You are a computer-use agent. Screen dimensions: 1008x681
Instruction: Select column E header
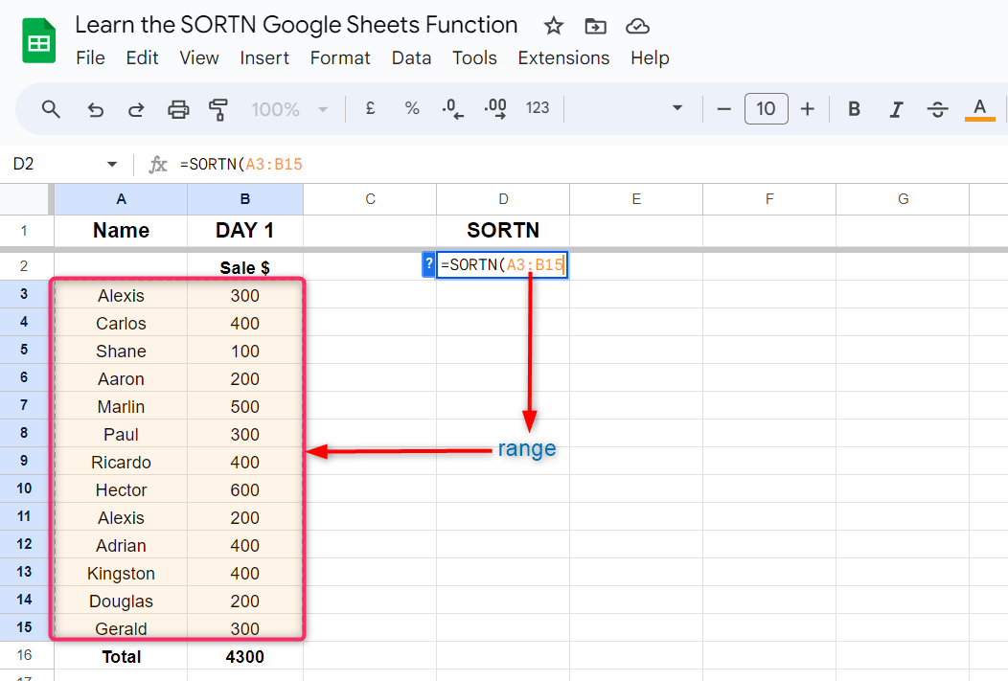pos(636,199)
